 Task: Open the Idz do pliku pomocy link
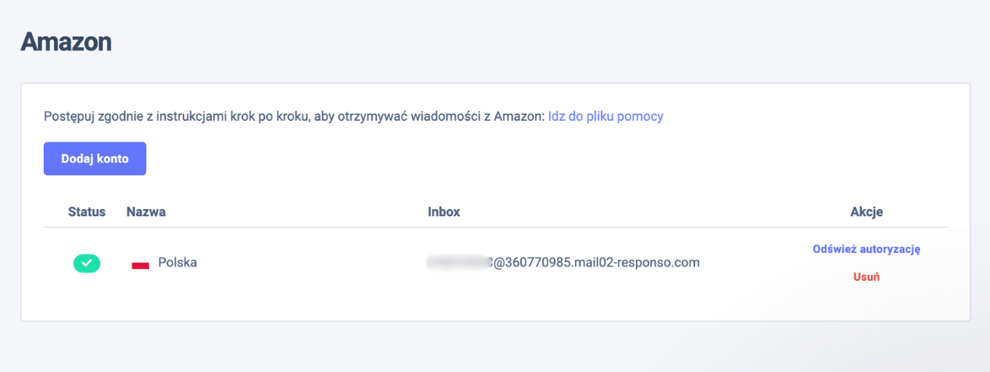coord(605,116)
